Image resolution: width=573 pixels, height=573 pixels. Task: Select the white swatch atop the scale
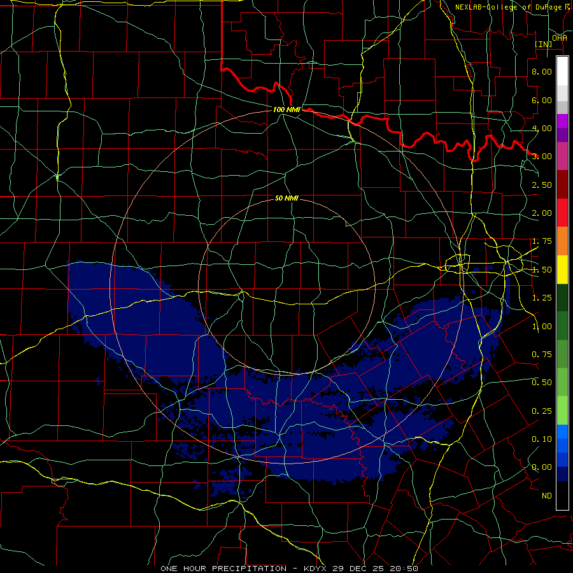[562, 71]
